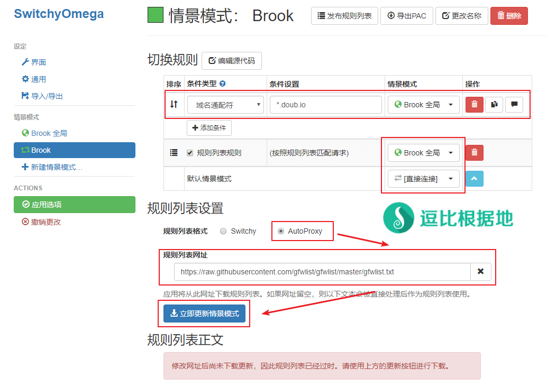Select the Brook 全局 profile in the sidebar

(49, 133)
